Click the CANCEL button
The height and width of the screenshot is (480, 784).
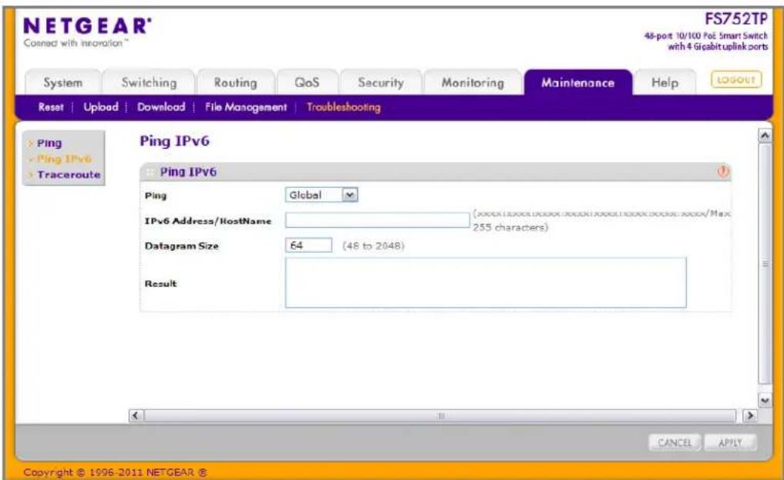coord(674,442)
